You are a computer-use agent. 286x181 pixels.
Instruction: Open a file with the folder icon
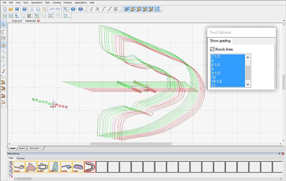(x=11, y=9)
